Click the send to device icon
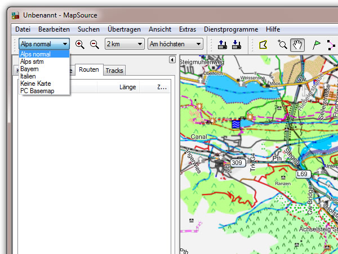Screen dimensions: 338x254 pos(221,44)
